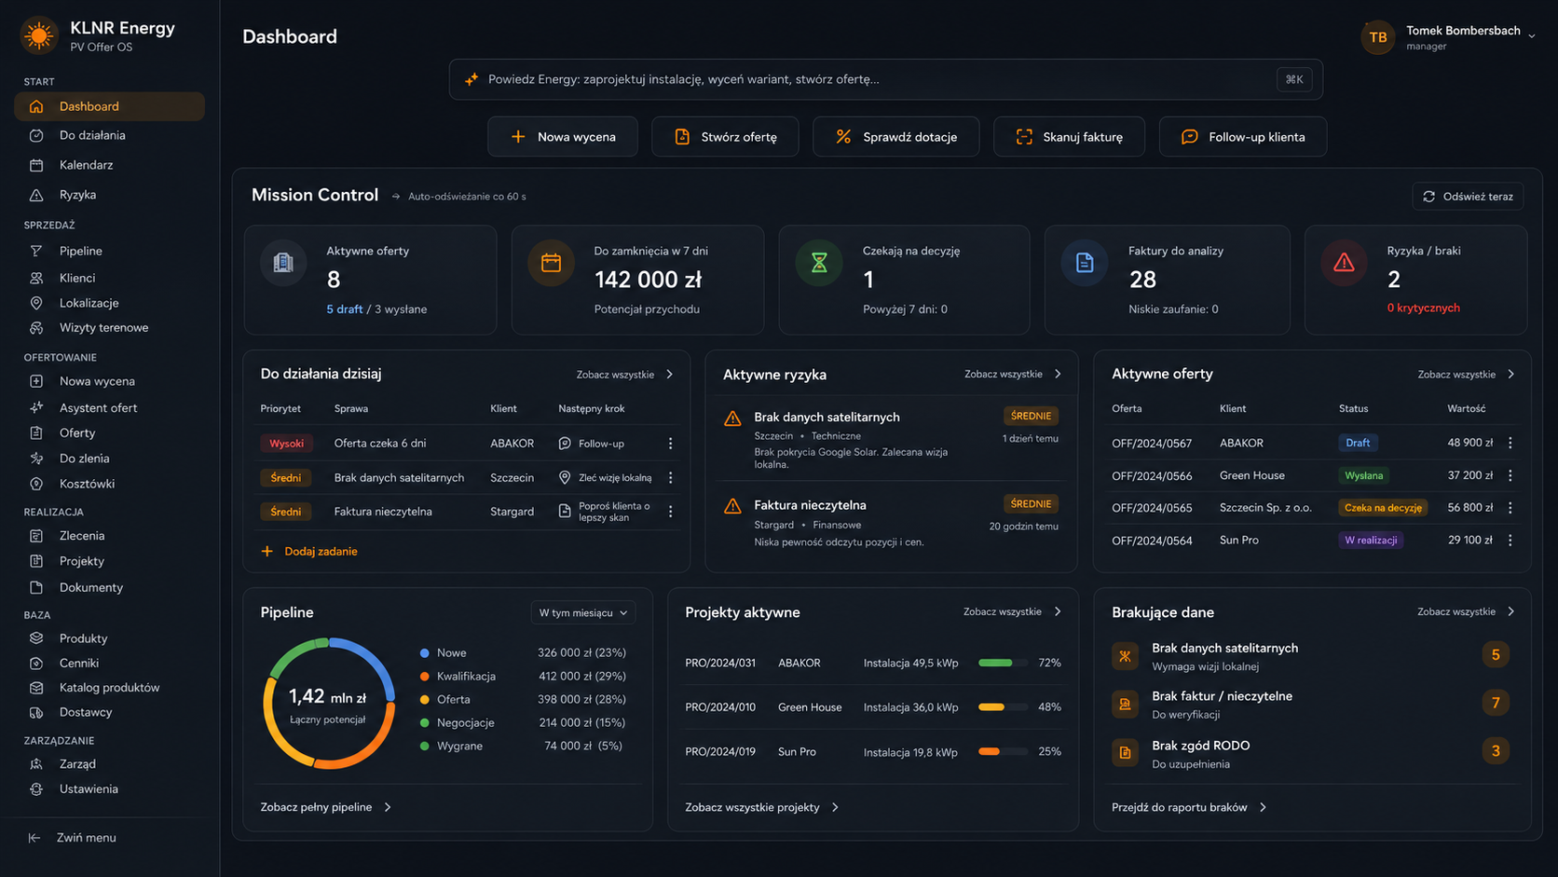Click the warning triangle on Faktura nieczytelna risk
Image resolution: width=1558 pixels, height=877 pixels.
tap(732, 506)
